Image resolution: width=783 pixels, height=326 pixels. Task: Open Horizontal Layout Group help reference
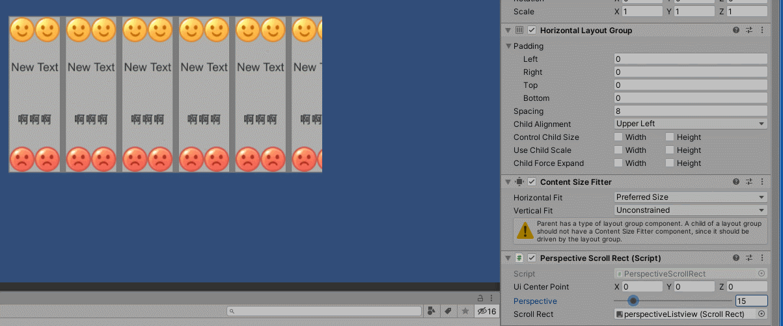[736, 31]
